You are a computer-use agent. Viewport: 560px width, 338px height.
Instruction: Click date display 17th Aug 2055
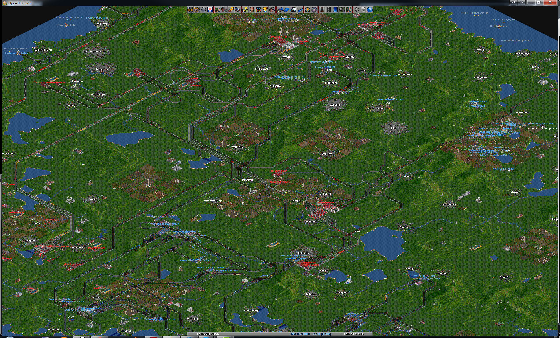coord(207,334)
